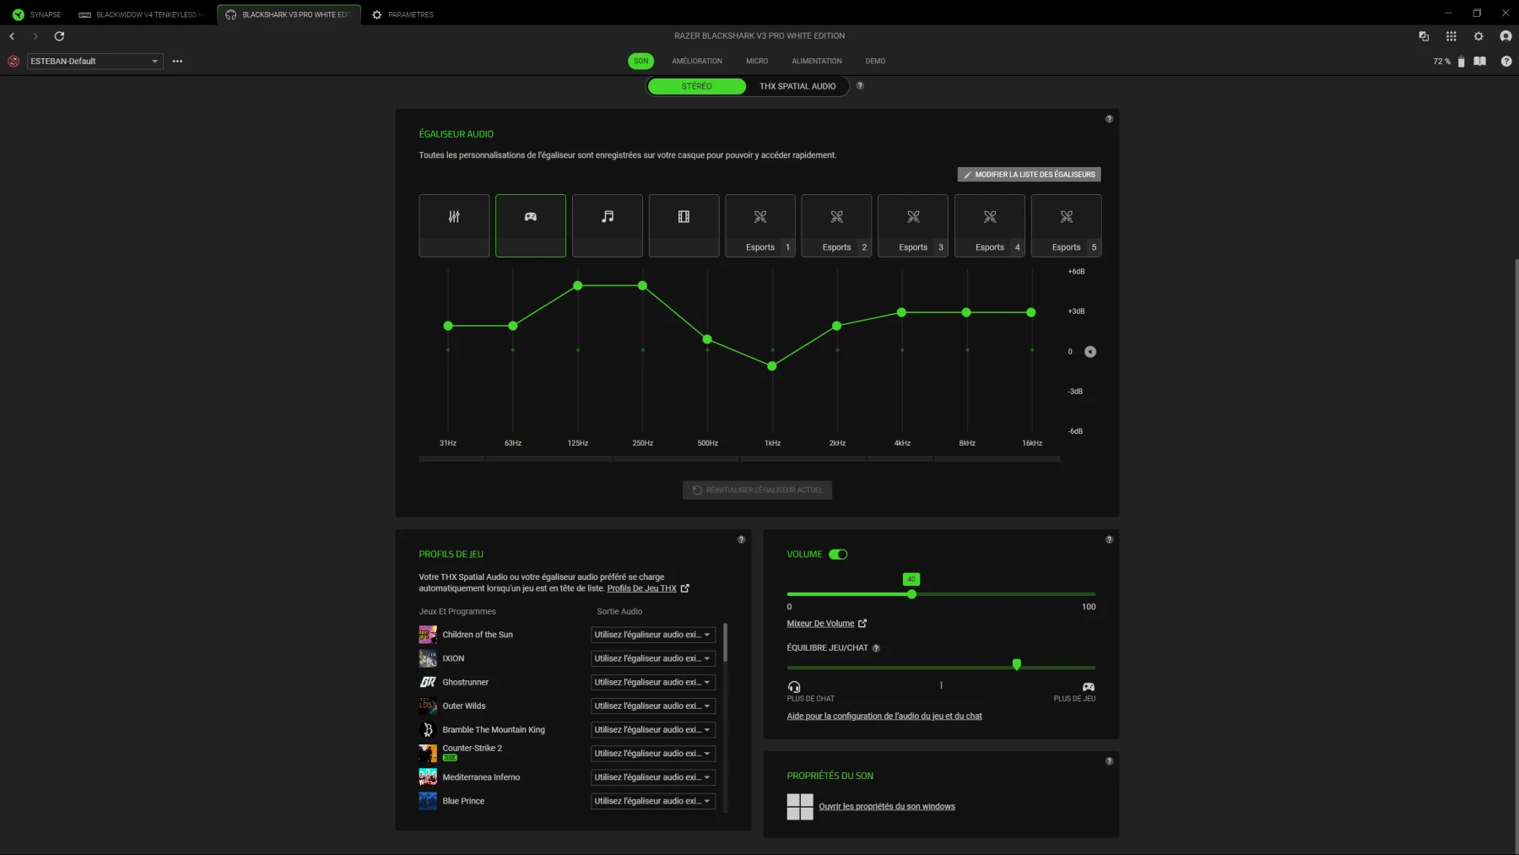Viewport: 1519px width, 855px height.
Task: Open help for Propriétés du Son panel
Action: point(1109,761)
